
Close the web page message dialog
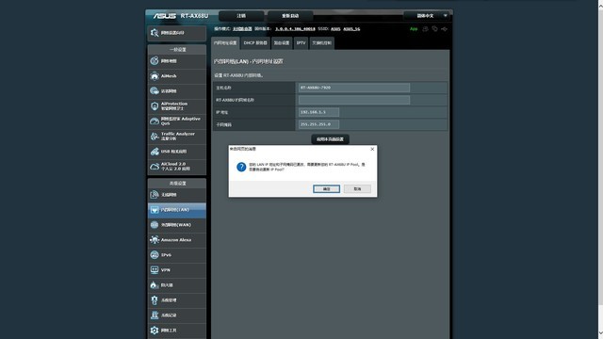[372, 149]
